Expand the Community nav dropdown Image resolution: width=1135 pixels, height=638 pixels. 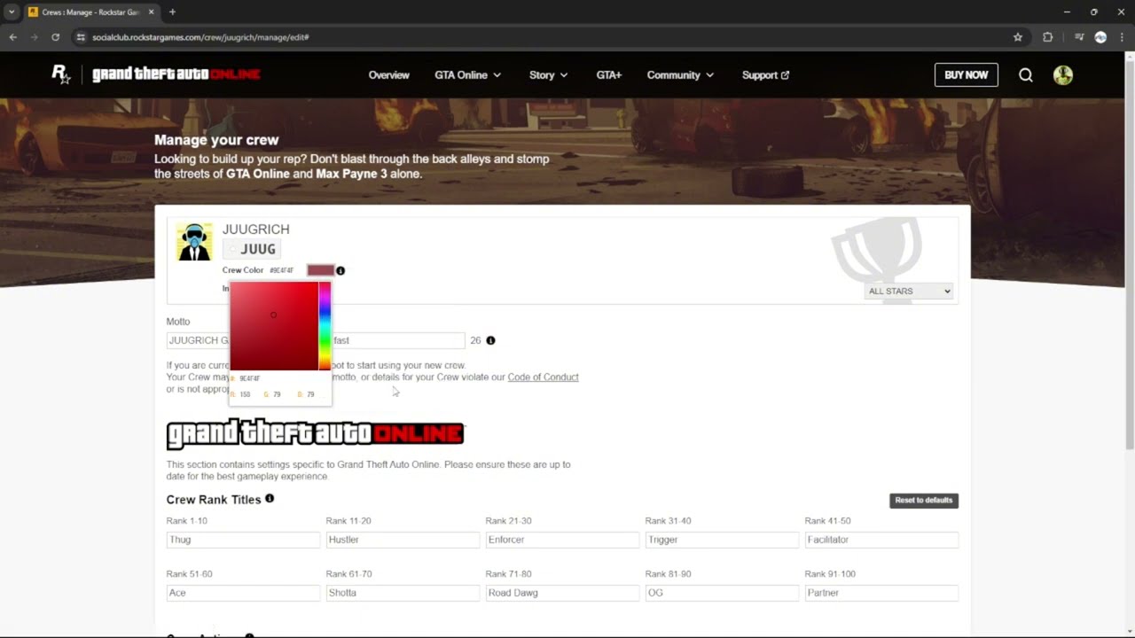click(680, 75)
